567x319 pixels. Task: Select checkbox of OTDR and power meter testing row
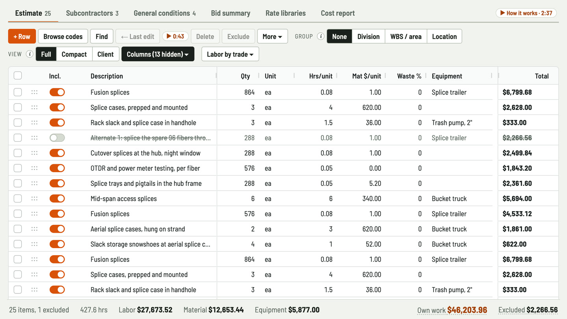click(x=18, y=168)
